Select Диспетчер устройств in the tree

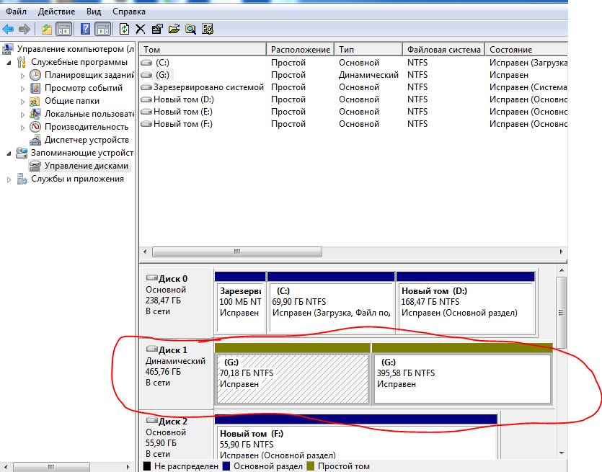pyautogui.click(x=86, y=140)
